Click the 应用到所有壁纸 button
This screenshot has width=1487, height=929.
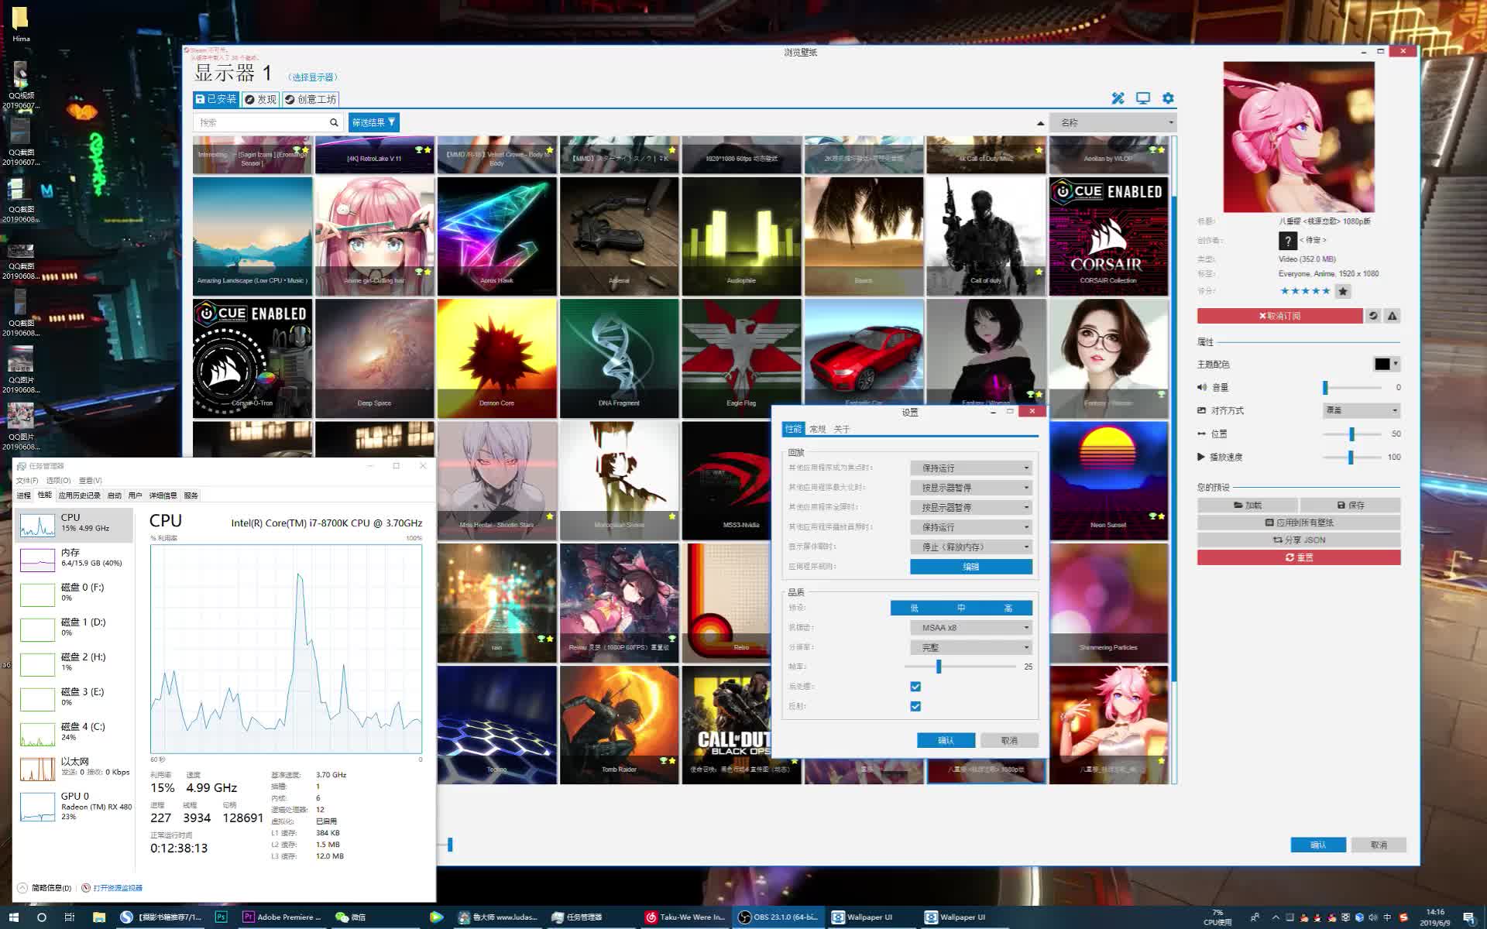(x=1299, y=523)
